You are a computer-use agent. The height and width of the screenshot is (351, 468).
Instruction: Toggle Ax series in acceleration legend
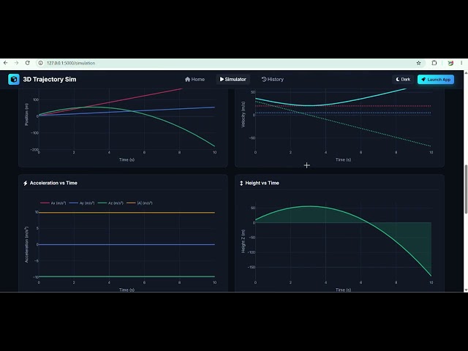click(53, 203)
